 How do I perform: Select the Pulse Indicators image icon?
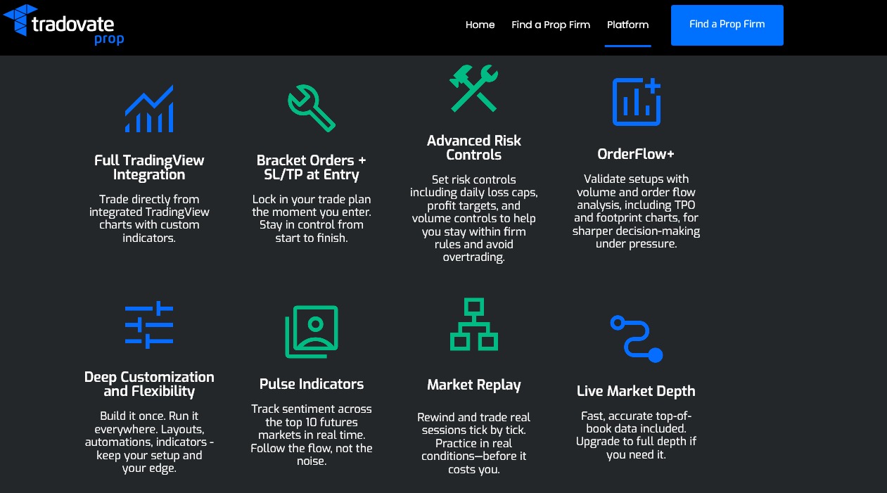pyautogui.click(x=312, y=332)
